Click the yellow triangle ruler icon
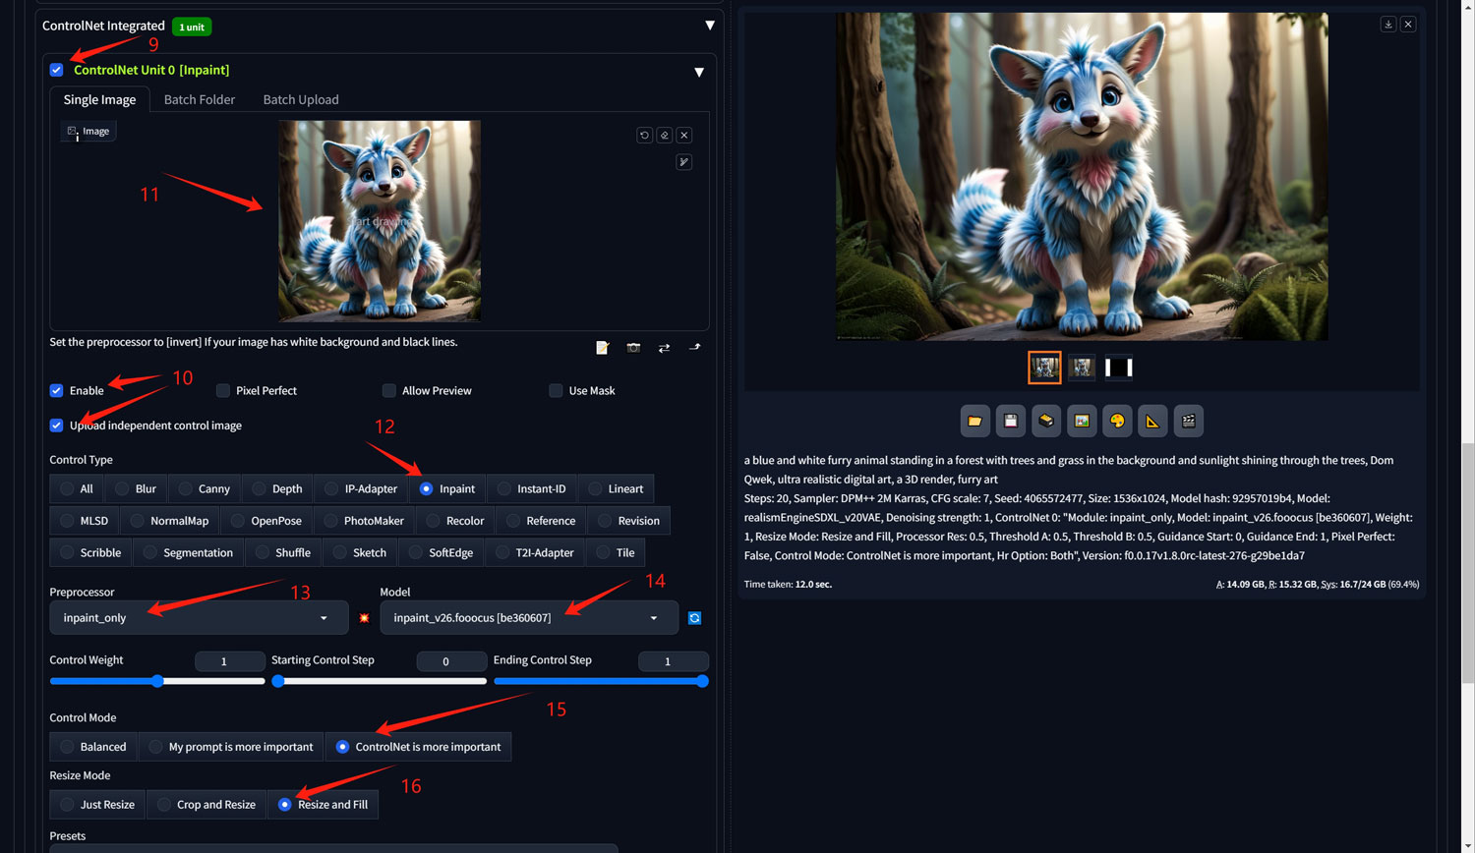This screenshot has width=1475, height=853. (x=1152, y=422)
